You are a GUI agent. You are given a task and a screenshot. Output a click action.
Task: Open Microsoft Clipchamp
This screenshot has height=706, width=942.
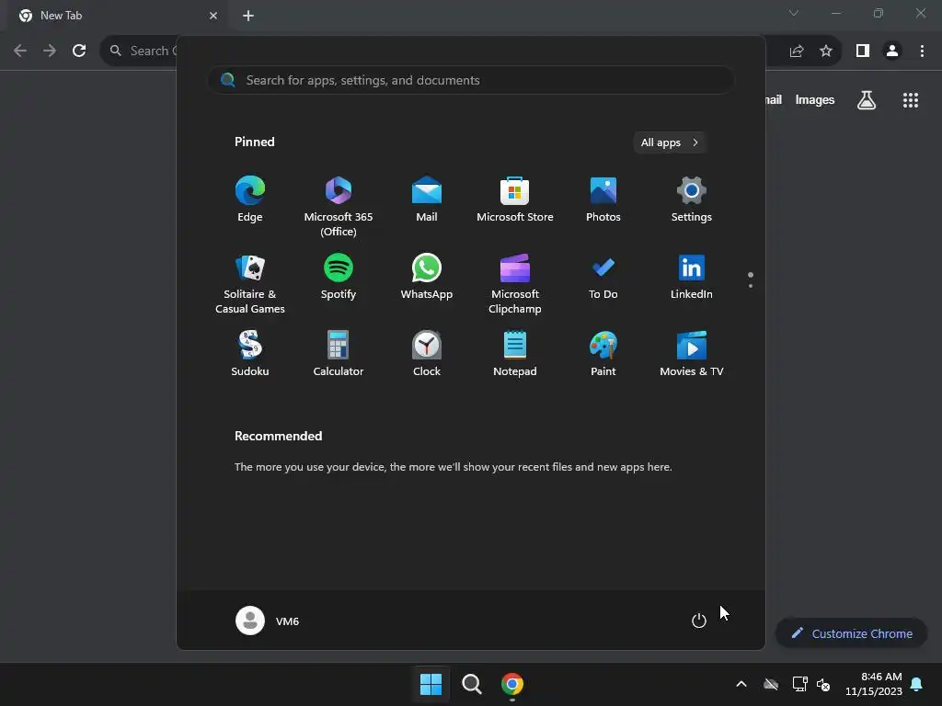pyautogui.click(x=515, y=284)
